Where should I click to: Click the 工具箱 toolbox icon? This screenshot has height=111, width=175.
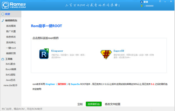pos(3,59)
